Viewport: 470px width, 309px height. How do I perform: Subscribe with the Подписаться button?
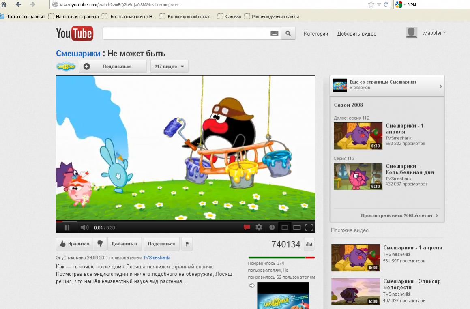(113, 67)
